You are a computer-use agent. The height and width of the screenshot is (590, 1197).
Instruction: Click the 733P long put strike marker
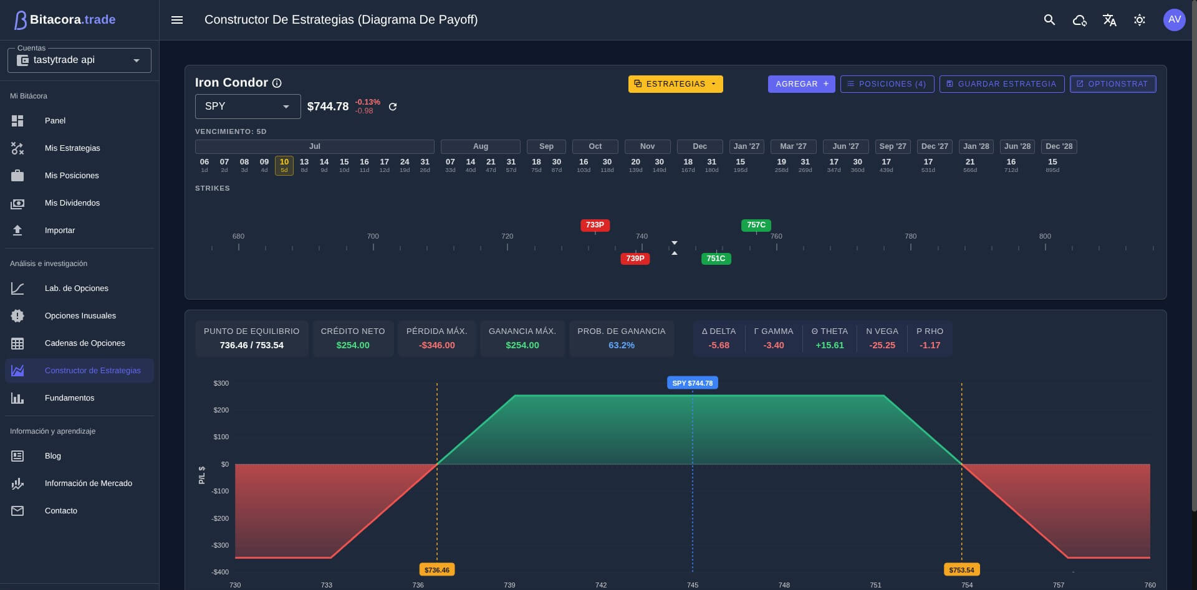pyautogui.click(x=595, y=225)
